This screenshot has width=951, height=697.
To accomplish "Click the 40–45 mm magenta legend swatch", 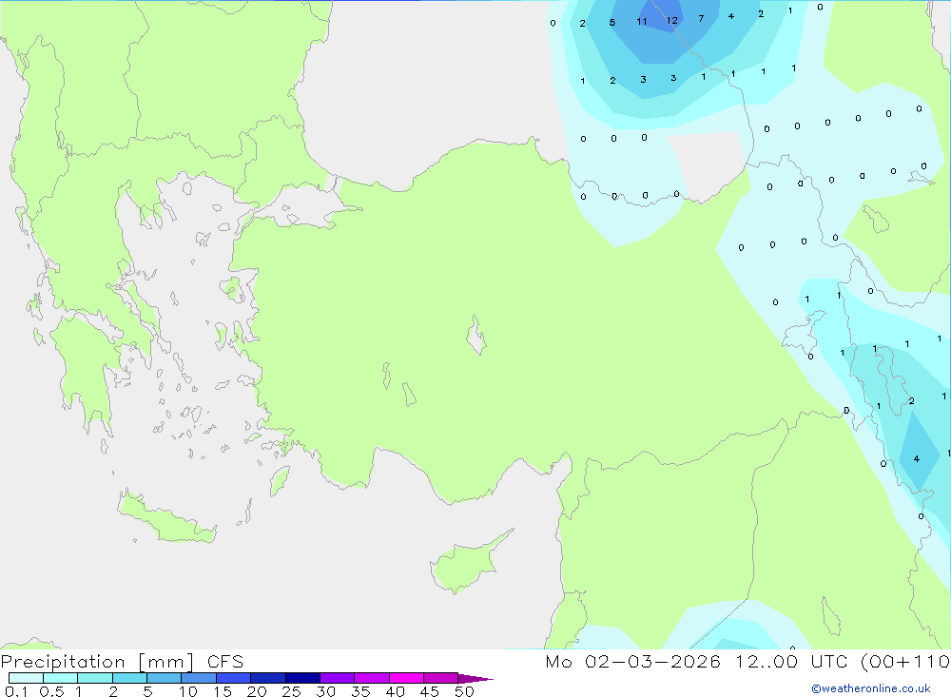I will point(406,678).
